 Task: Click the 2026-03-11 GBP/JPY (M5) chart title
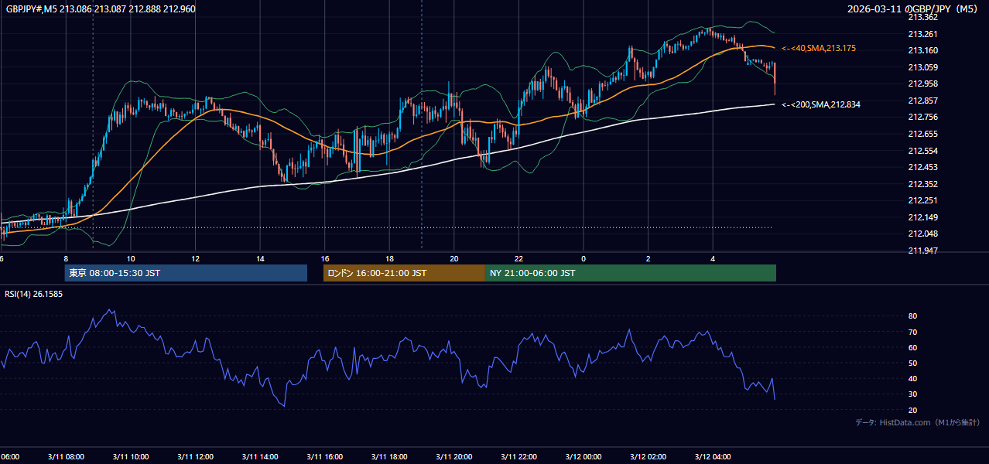tap(914, 9)
